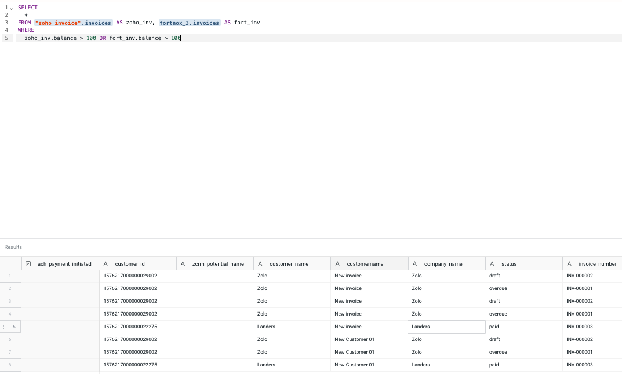Select result row number 6
Image resolution: width=622 pixels, height=374 pixels.
(x=10, y=339)
